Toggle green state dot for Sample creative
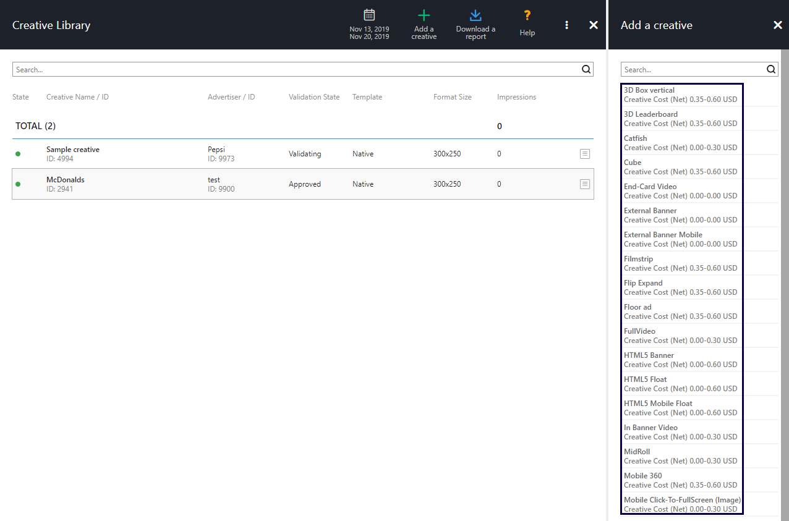 pyautogui.click(x=18, y=154)
